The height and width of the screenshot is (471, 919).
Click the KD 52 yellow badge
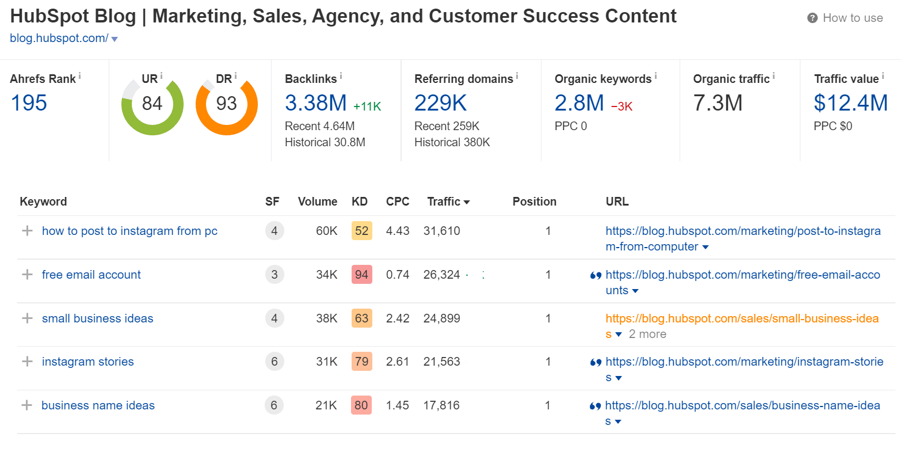[x=361, y=231]
